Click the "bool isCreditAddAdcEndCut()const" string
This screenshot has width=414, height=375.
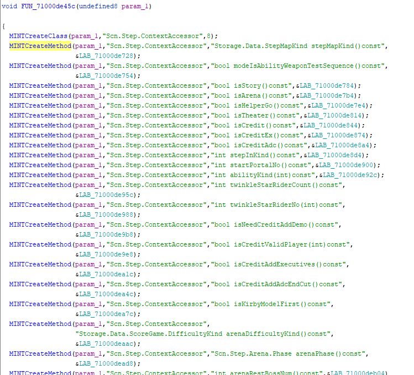tap(276, 285)
